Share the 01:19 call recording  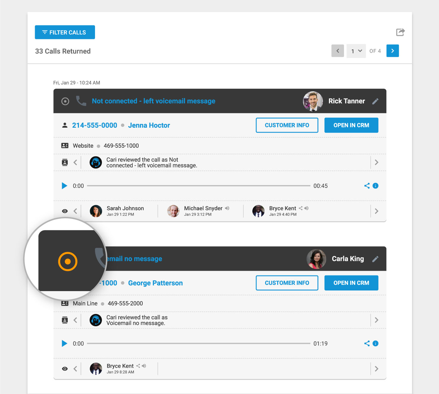point(367,343)
